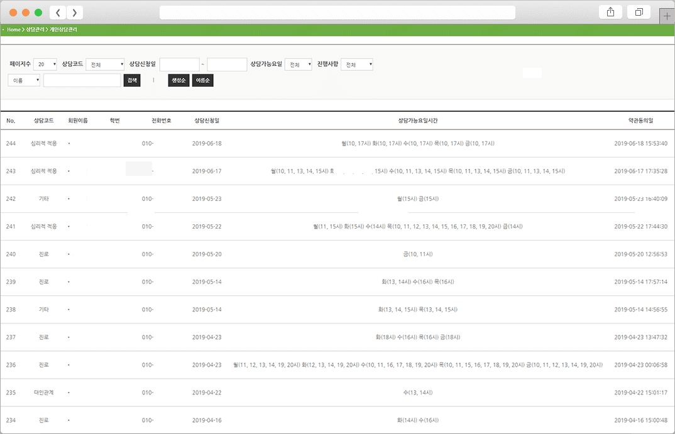Select 기타 code in row 238

coord(44,310)
